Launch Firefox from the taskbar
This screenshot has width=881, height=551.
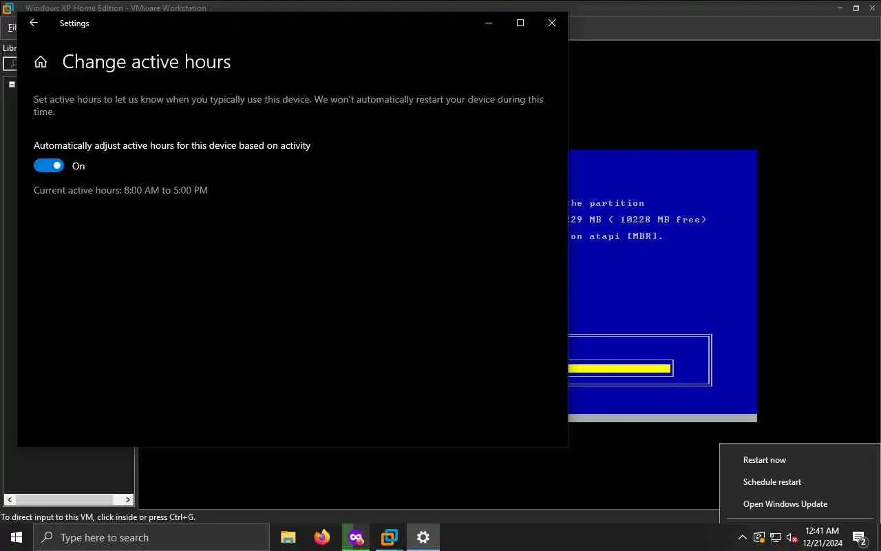[x=322, y=537]
